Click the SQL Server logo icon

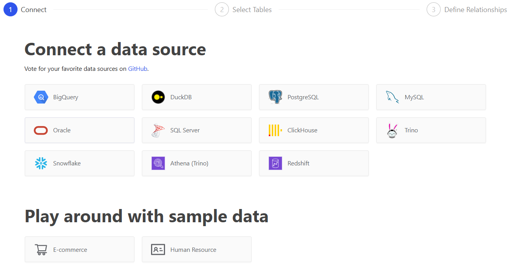[x=158, y=130]
